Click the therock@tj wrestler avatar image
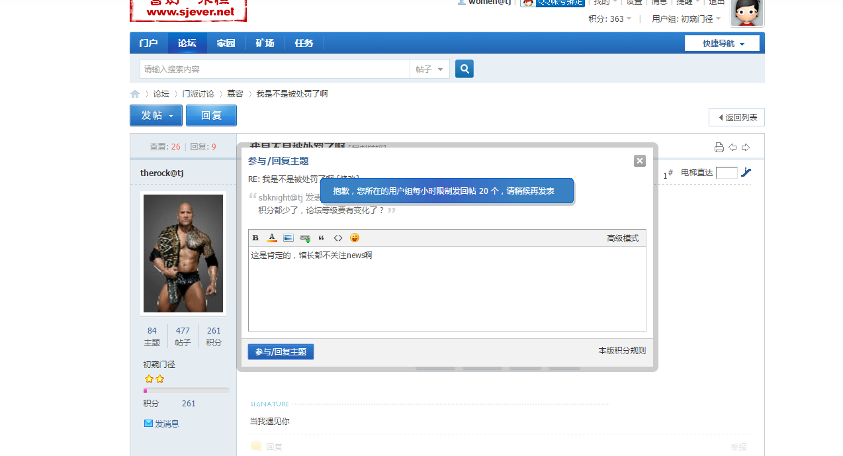This screenshot has height=456, width=843. point(183,253)
